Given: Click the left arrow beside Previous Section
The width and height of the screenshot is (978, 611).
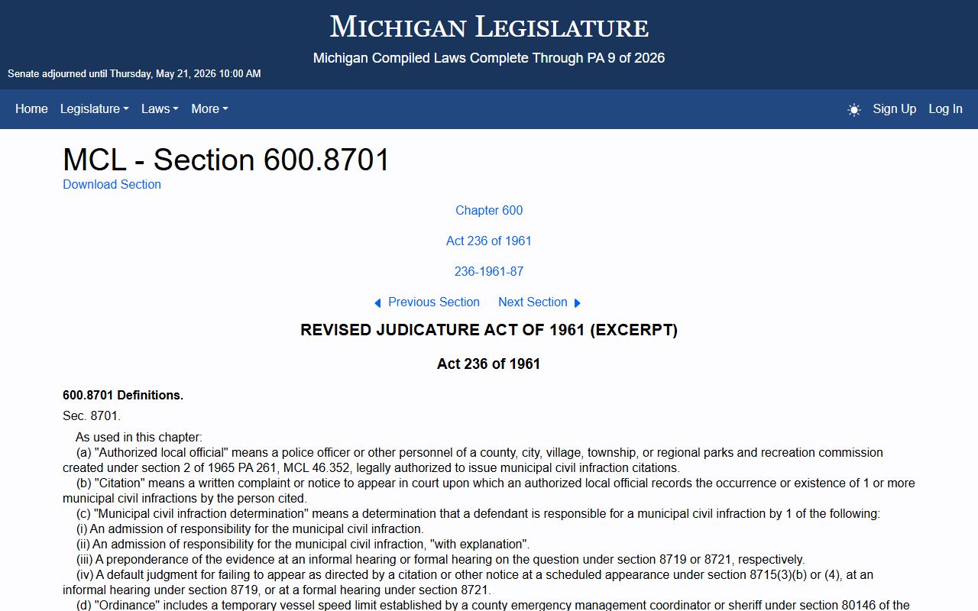Looking at the screenshot, I should 377,303.
